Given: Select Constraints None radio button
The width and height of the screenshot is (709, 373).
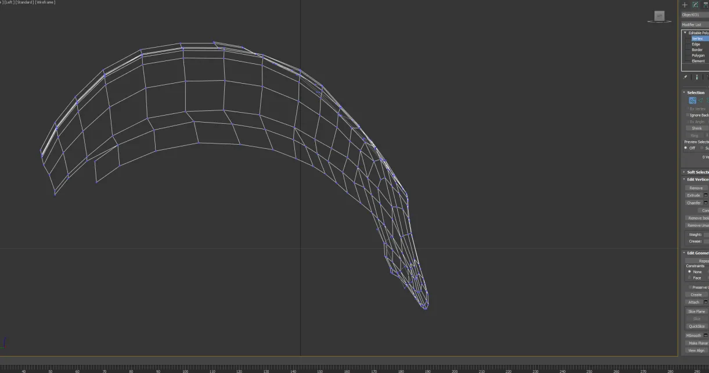Looking at the screenshot, I should coord(689,271).
